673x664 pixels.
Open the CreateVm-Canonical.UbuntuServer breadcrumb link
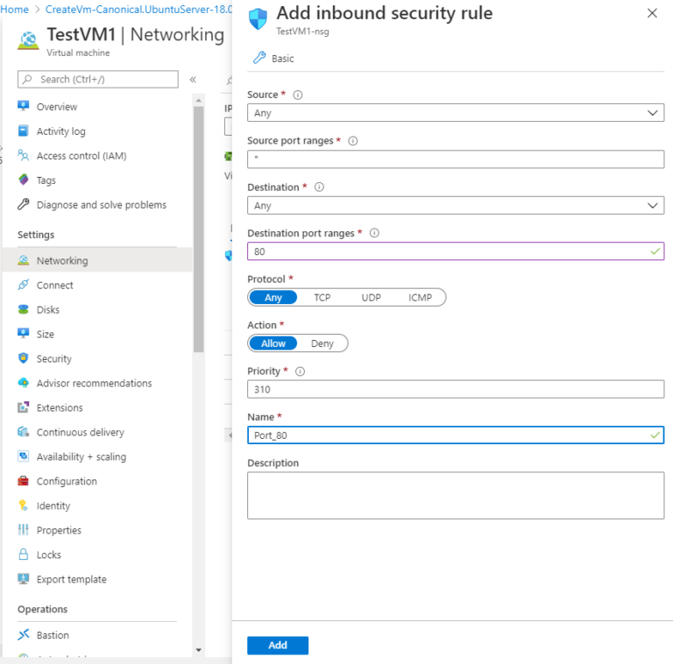point(138,9)
